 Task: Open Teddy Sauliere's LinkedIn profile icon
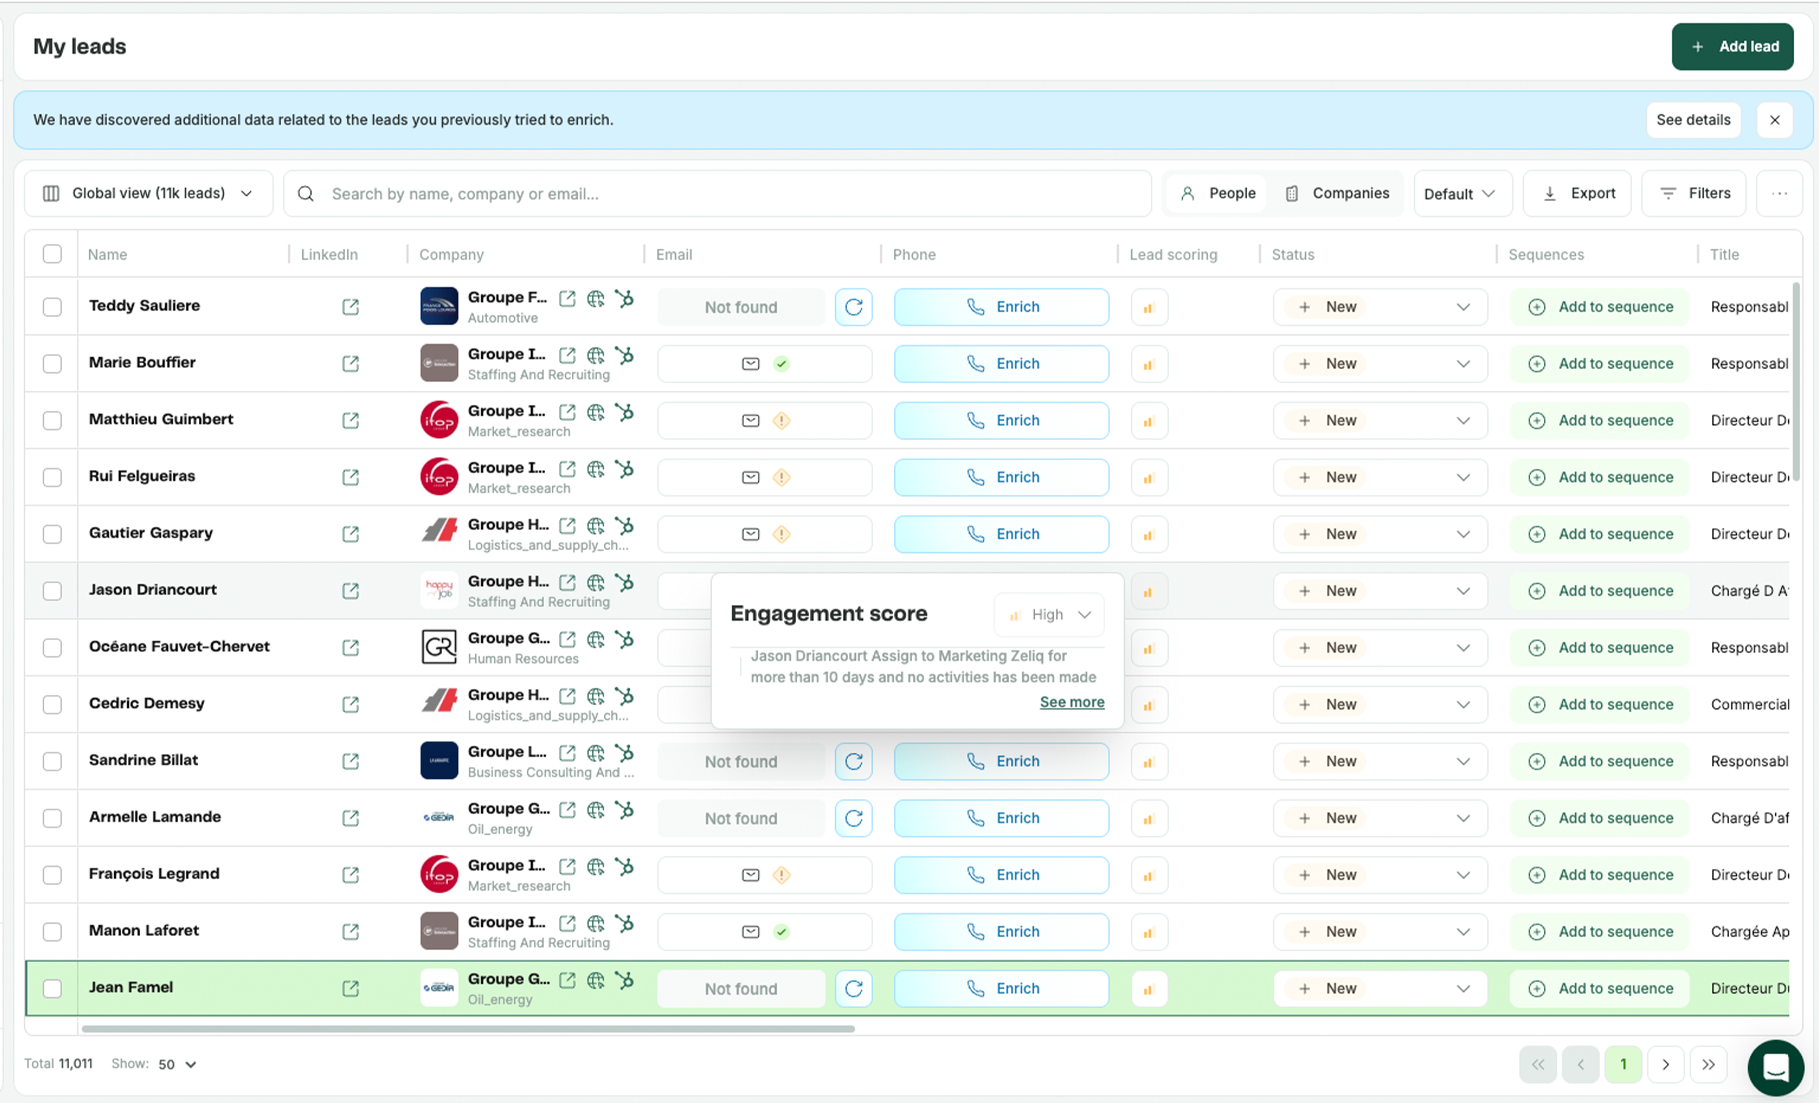point(350,307)
